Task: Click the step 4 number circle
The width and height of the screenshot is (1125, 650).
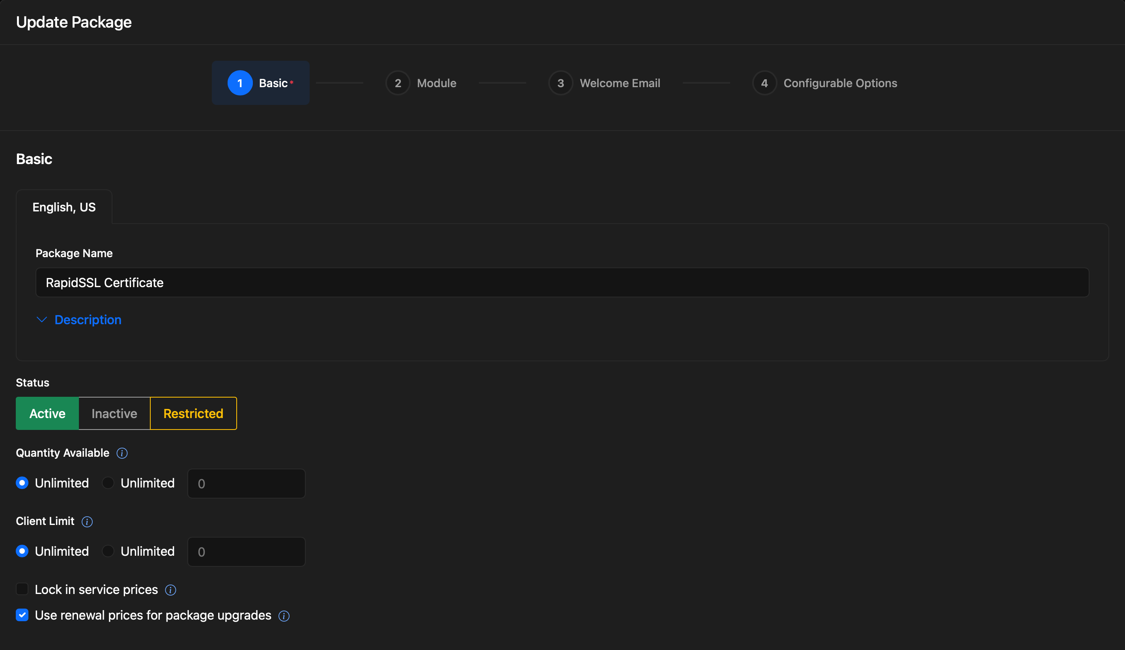Action: [x=764, y=83]
